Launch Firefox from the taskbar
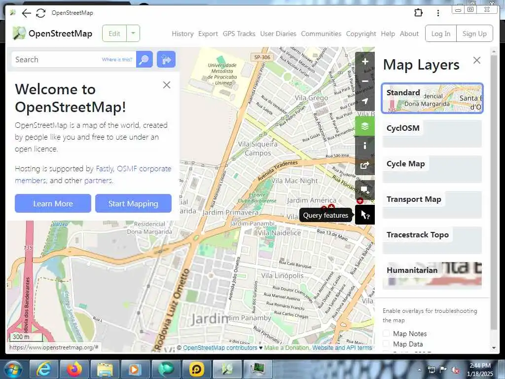 click(74, 369)
